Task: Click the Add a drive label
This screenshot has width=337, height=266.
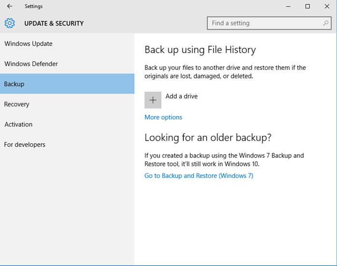Action: (182, 96)
